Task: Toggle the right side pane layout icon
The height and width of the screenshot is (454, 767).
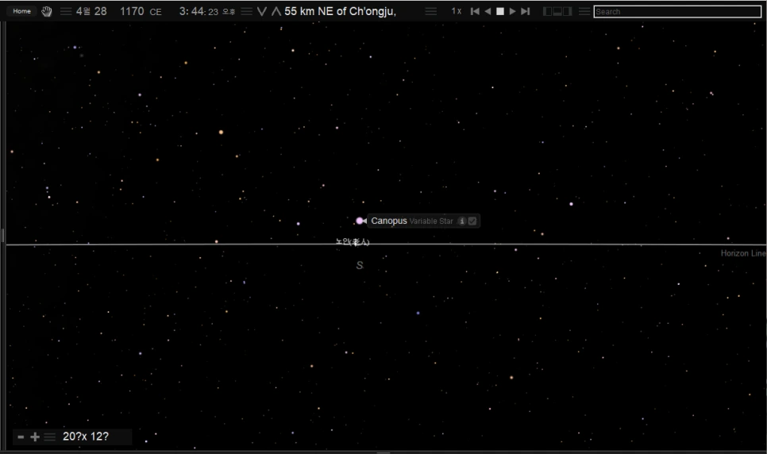Action: (x=568, y=11)
